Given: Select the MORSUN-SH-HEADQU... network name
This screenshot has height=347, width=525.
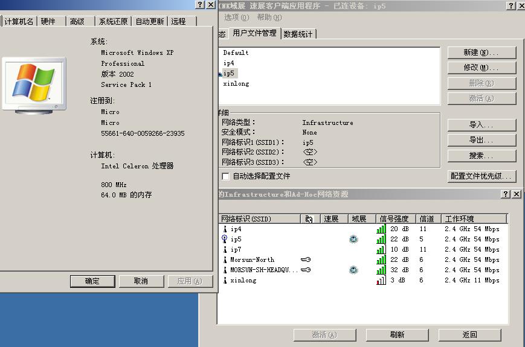Looking at the screenshot, I should [x=264, y=270].
